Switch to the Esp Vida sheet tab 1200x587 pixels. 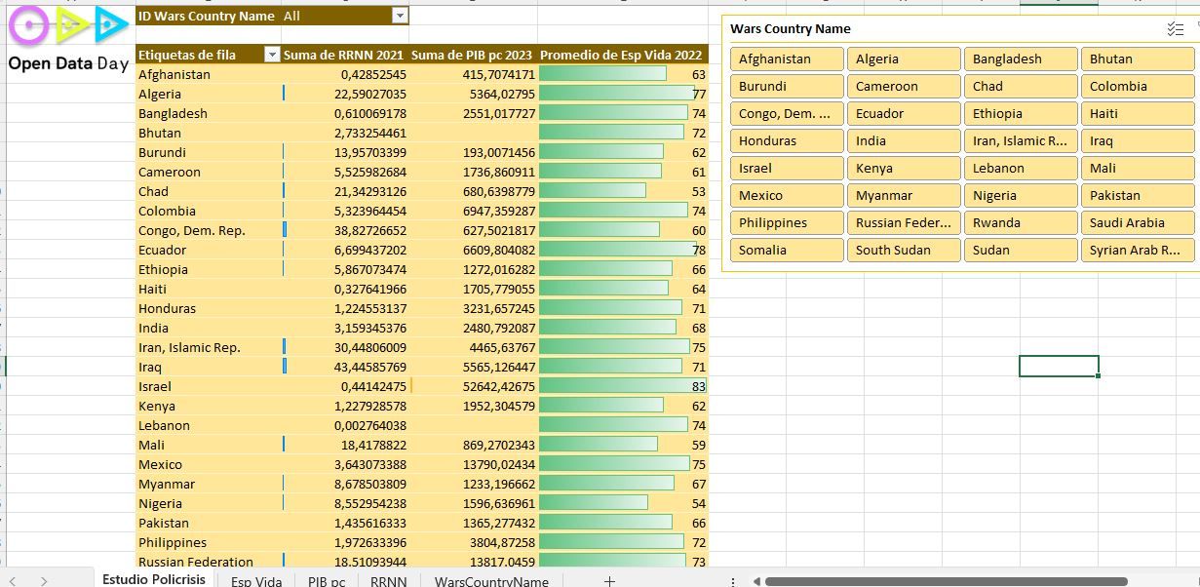tap(256, 581)
